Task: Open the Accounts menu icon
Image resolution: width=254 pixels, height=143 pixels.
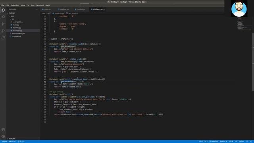Action: point(3,129)
